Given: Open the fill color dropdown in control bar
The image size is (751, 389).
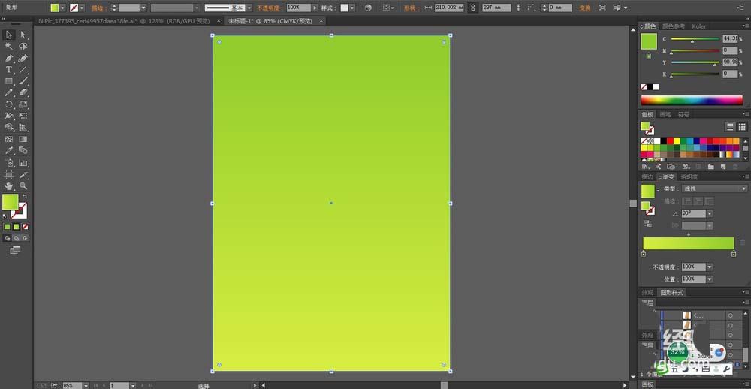Looking at the screenshot, I should [x=62, y=8].
